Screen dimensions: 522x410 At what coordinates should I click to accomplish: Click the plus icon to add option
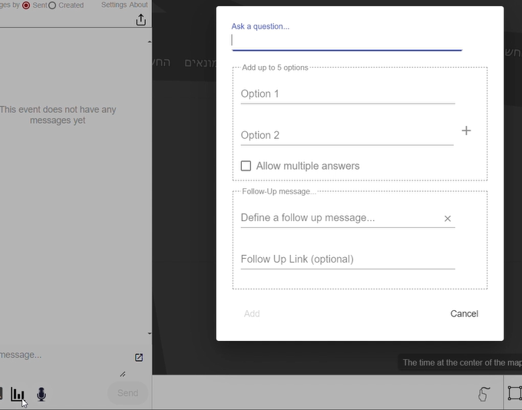tap(466, 131)
